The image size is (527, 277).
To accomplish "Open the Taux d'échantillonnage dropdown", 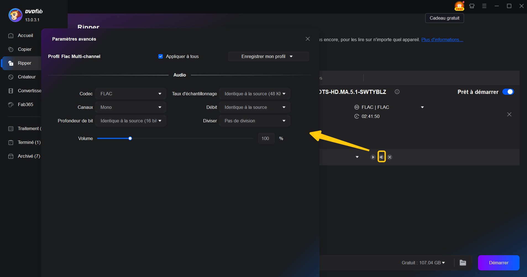I will (255, 94).
